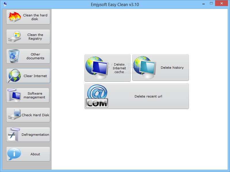
Task: Click the @COM icon
Action: [97, 96]
